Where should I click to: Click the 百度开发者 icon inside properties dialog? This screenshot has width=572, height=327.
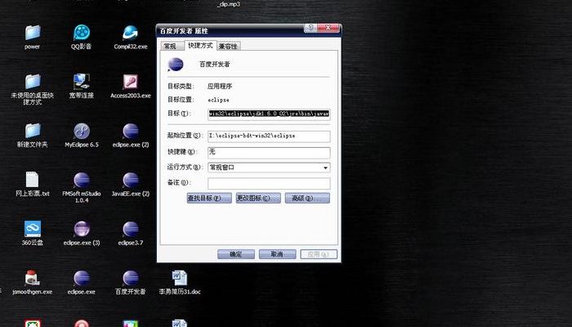(176, 65)
